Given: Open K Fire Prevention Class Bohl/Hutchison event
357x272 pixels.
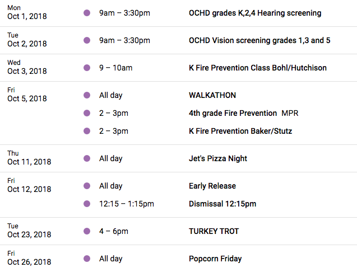Looking at the screenshot, I should coord(258,68).
